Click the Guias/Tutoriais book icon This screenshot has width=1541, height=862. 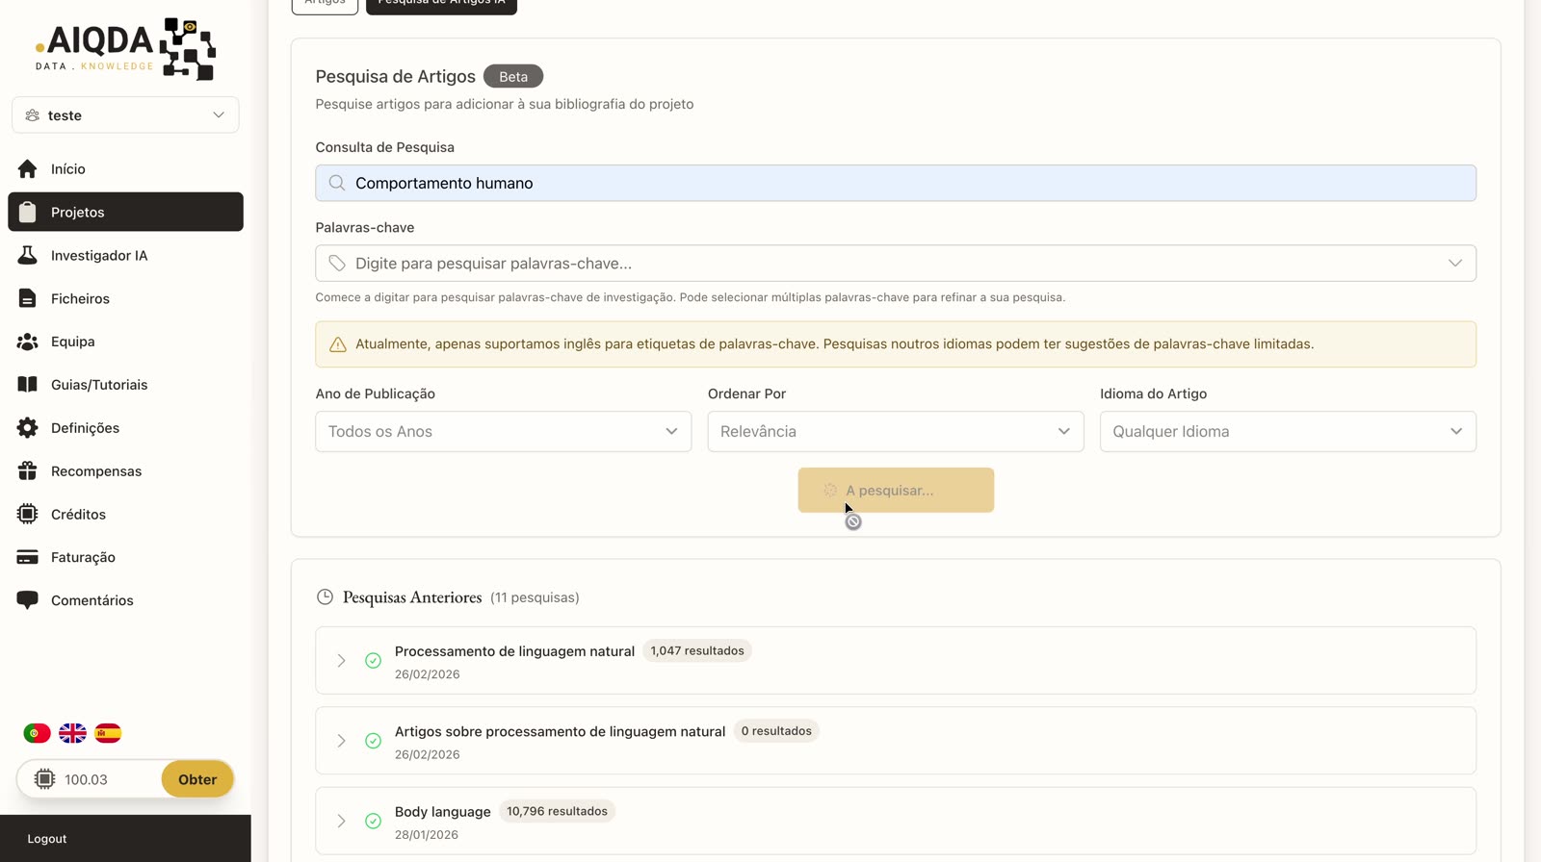tap(27, 385)
